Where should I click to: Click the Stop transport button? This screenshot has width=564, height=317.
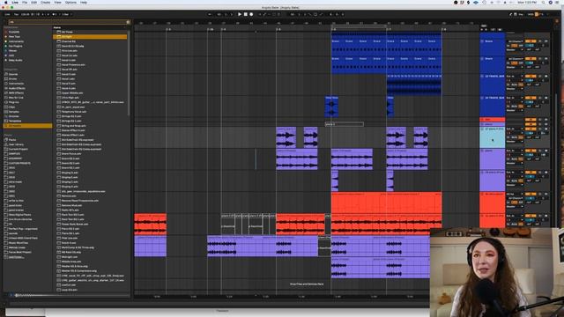pyautogui.click(x=245, y=14)
